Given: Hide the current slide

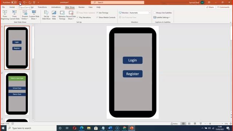Looking at the screenshot, I should coord(54,15).
